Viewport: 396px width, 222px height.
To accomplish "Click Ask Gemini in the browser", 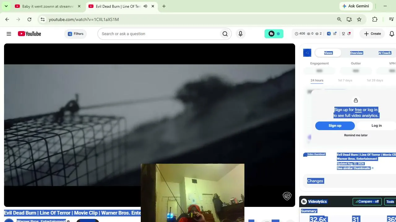I will (x=356, y=6).
